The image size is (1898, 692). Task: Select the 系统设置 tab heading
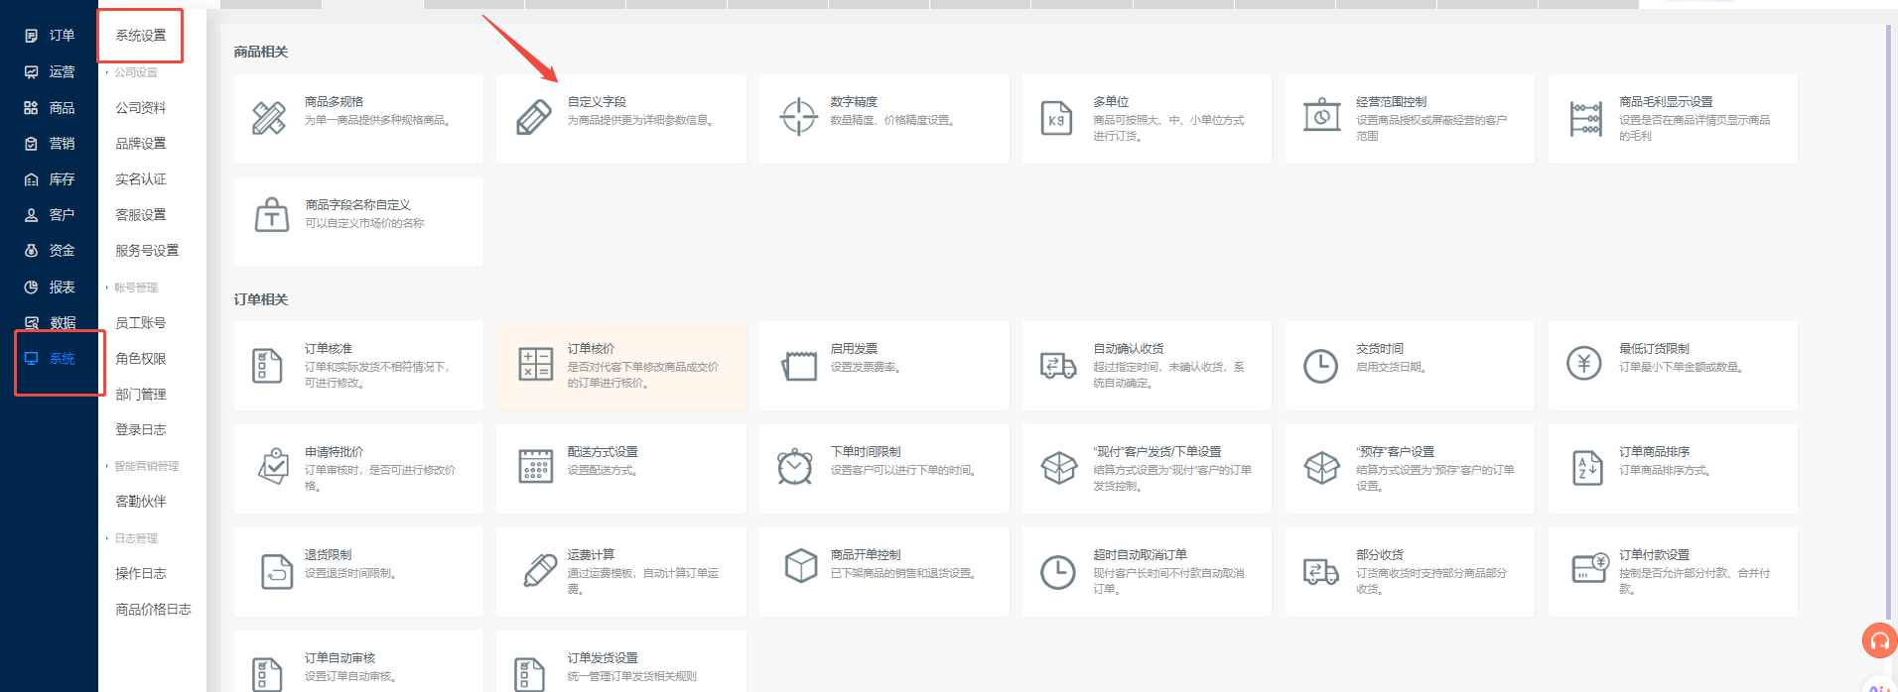[x=141, y=36]
